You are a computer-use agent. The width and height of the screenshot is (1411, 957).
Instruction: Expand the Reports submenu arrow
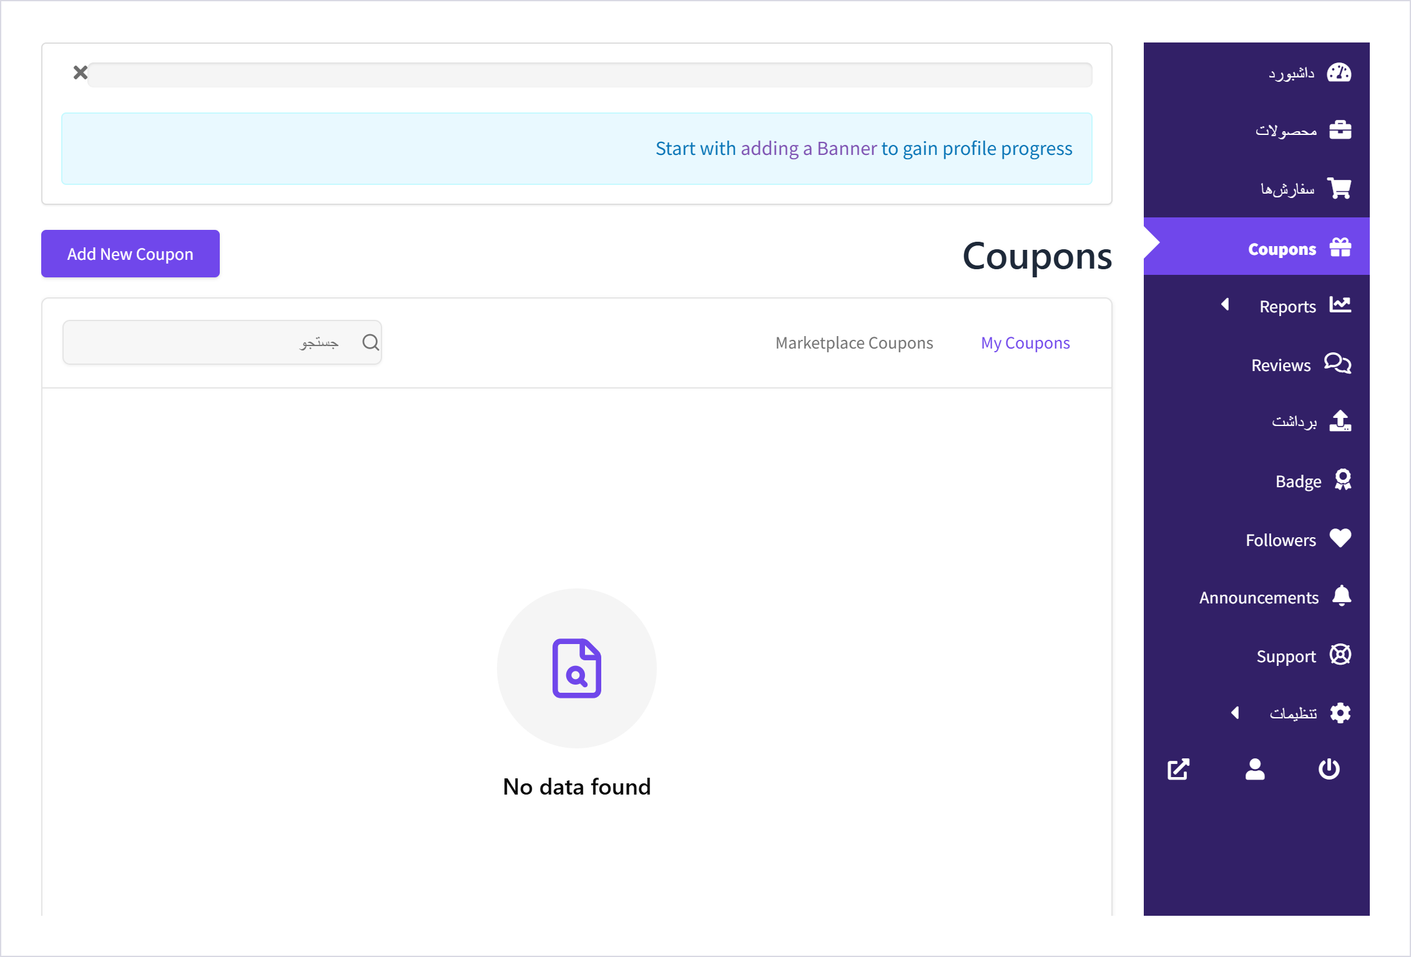click(1225, 304)
